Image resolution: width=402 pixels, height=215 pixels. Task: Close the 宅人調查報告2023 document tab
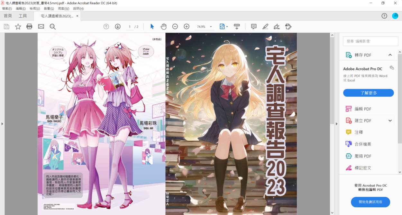77,16
